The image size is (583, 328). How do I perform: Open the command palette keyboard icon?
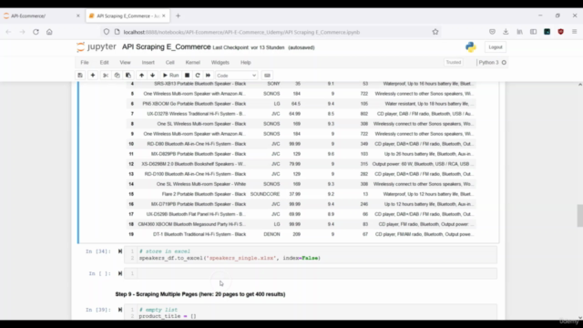tap(267, 75)
